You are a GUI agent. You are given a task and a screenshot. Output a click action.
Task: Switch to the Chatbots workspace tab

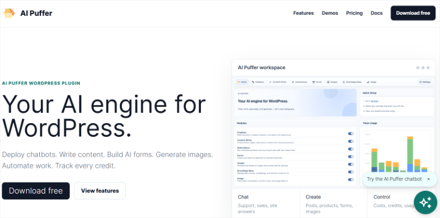(258, 82)
